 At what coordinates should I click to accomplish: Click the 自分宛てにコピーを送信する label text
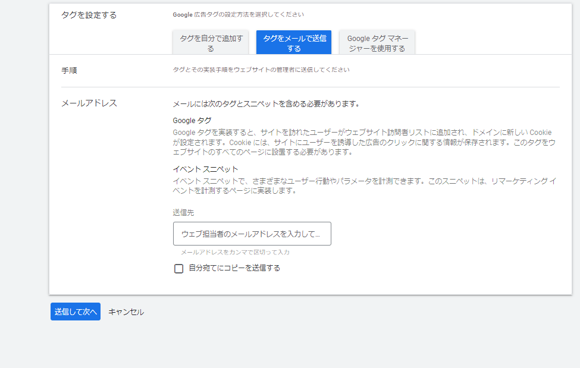click(234, 268)
